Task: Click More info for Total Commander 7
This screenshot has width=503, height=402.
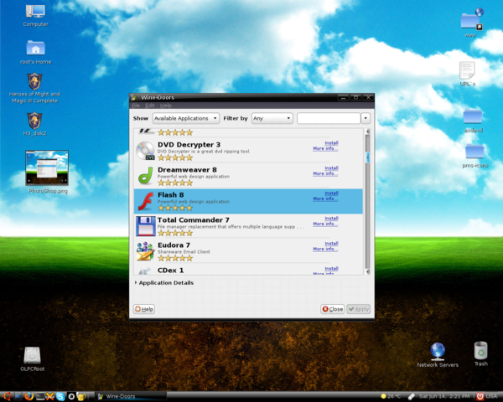Action: pos(325,224)
